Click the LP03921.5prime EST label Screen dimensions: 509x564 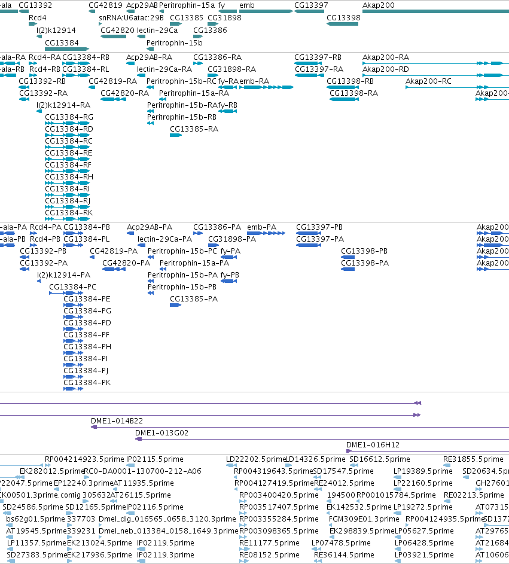click(x=424, y=554)
